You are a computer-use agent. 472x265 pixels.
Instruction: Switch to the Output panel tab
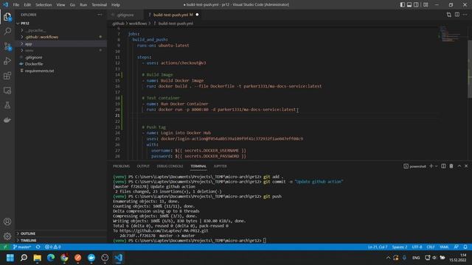click(x=143, y=166)
